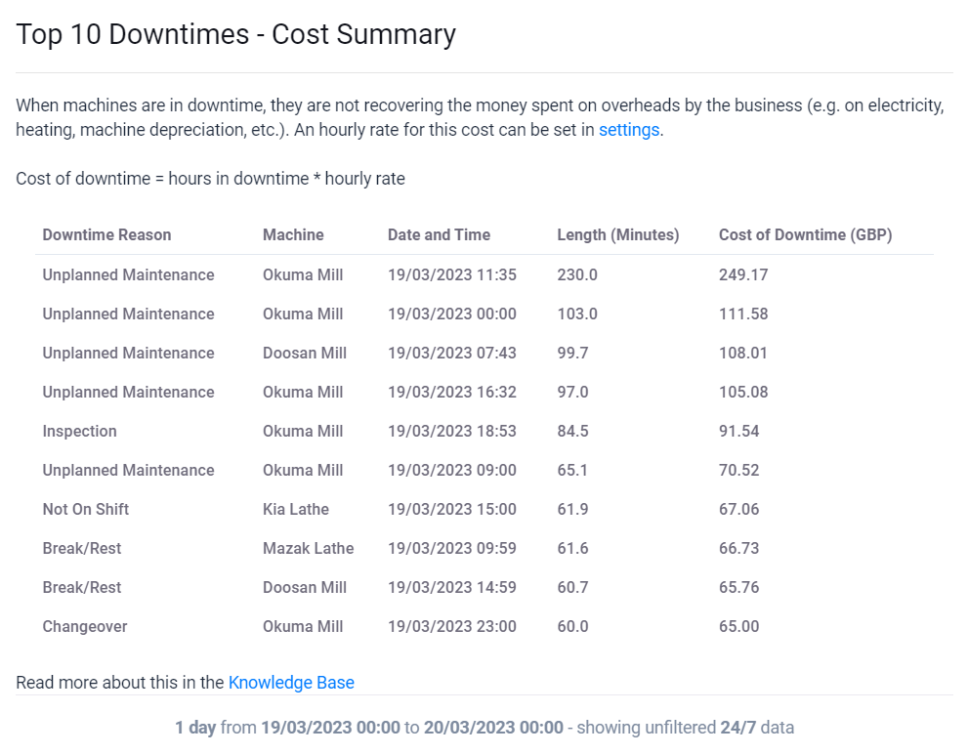Click the Changeover downtime reason

(x=85, y=626)
